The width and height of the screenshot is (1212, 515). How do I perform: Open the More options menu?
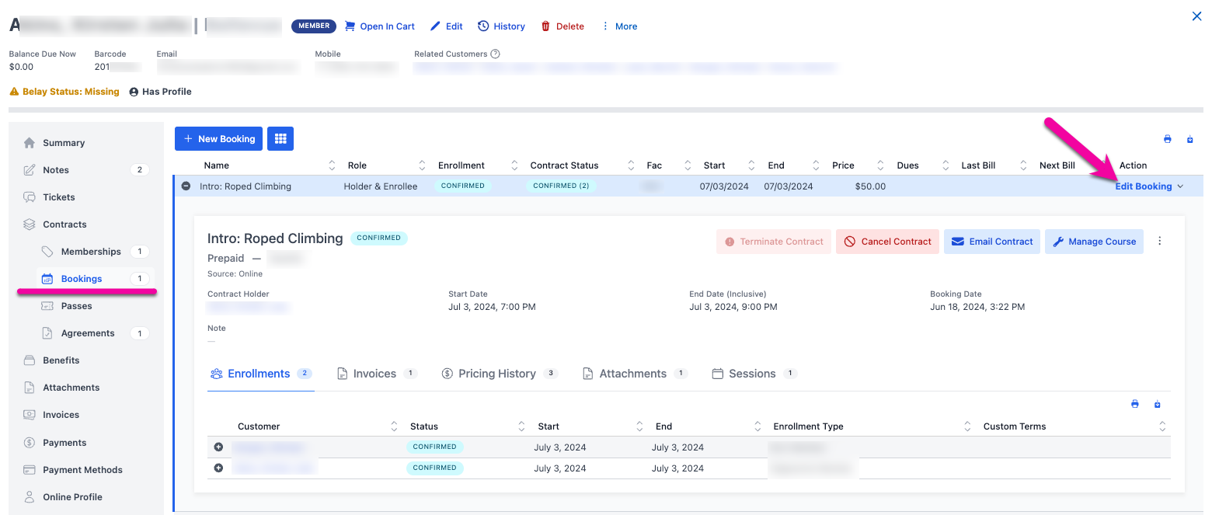coord(619,26)
